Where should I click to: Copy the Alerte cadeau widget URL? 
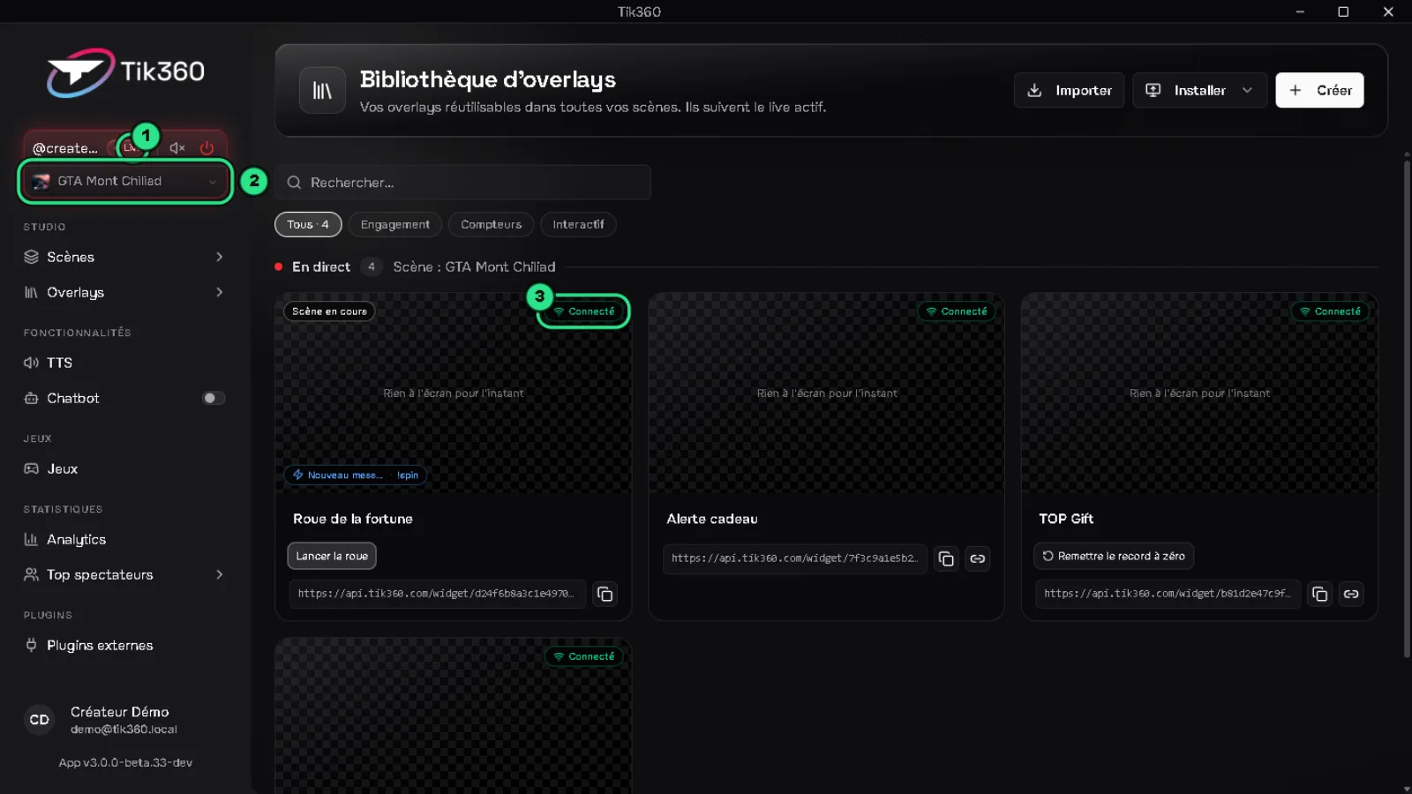(946, 558)
